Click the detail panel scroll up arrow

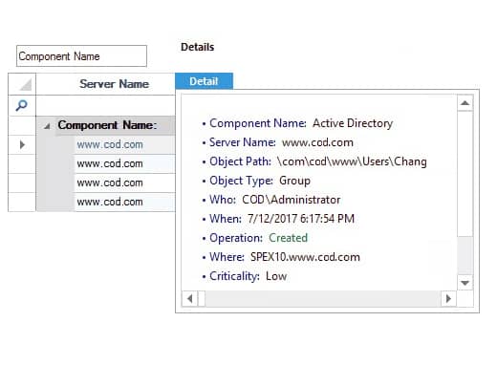[x=465, y=103]
